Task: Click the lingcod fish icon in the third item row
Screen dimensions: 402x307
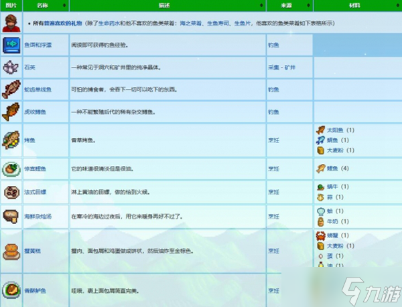Action: [11, 89]
